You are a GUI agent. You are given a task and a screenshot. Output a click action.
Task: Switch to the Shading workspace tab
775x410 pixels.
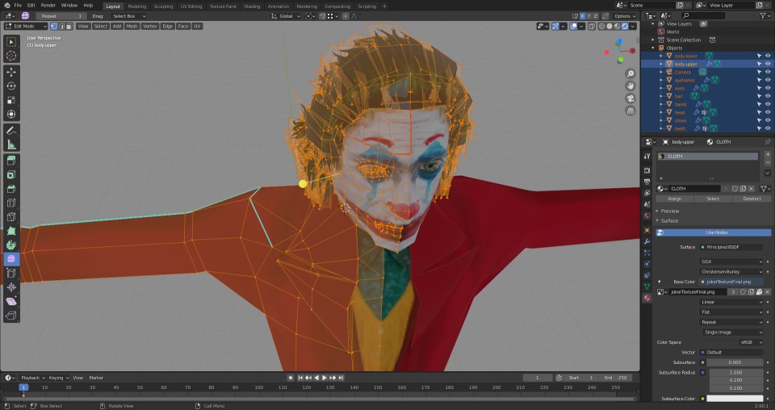252,6
